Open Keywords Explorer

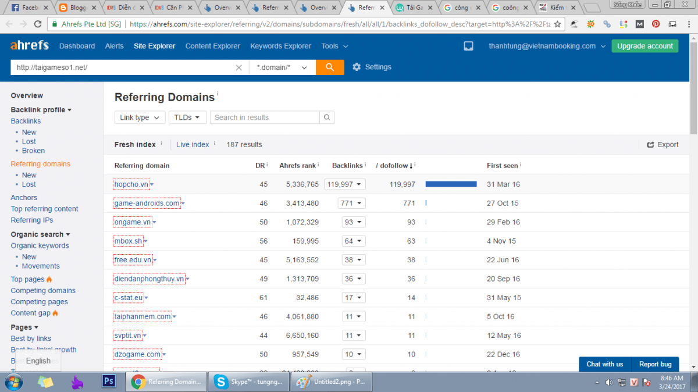tap(280, 46)
